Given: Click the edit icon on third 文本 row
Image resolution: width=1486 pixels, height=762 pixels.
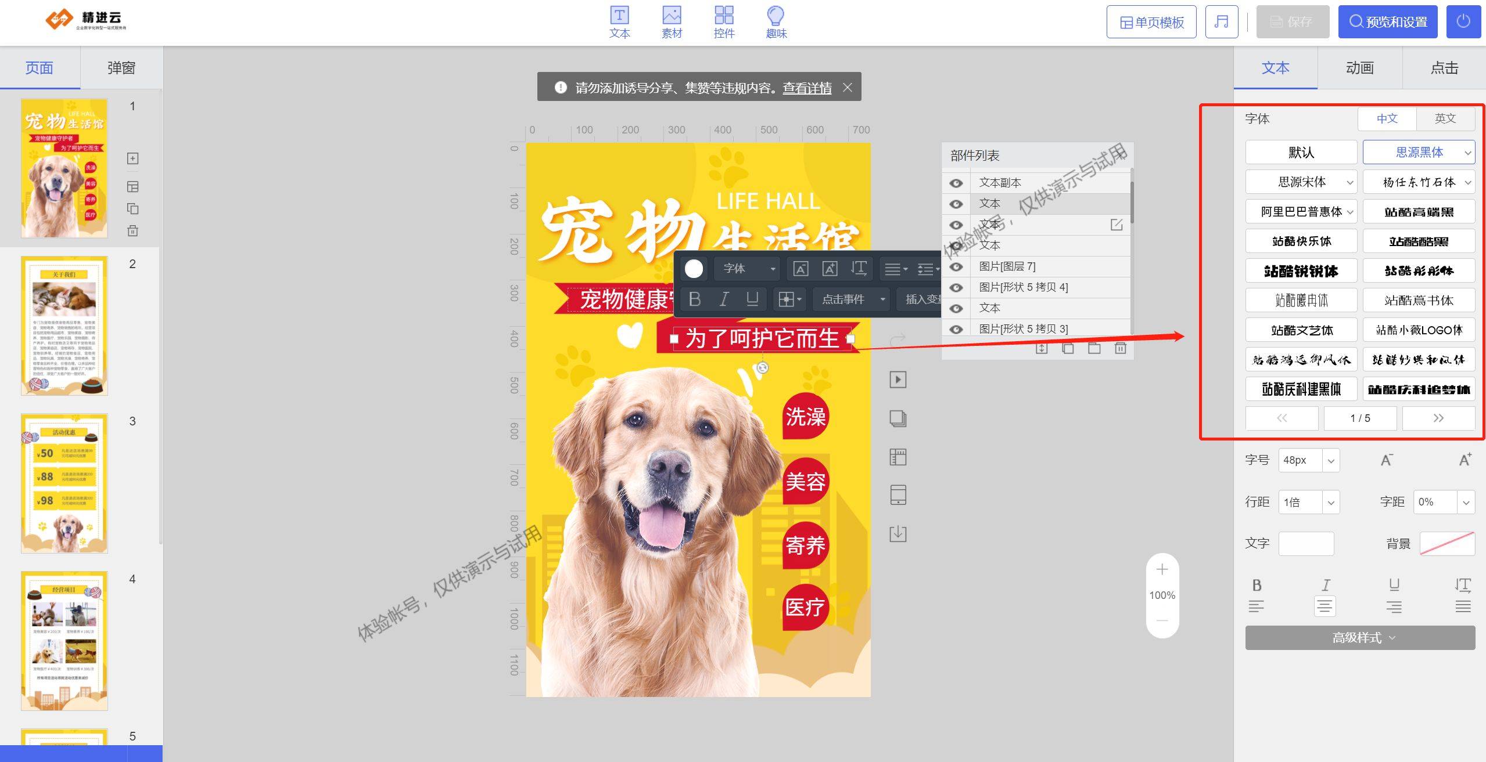Looking at the screenshot, I should (1117, 225).
